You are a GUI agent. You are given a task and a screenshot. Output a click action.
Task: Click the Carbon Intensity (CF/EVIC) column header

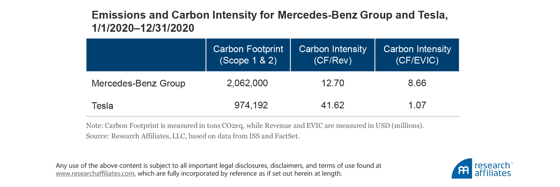coord(417,55)
